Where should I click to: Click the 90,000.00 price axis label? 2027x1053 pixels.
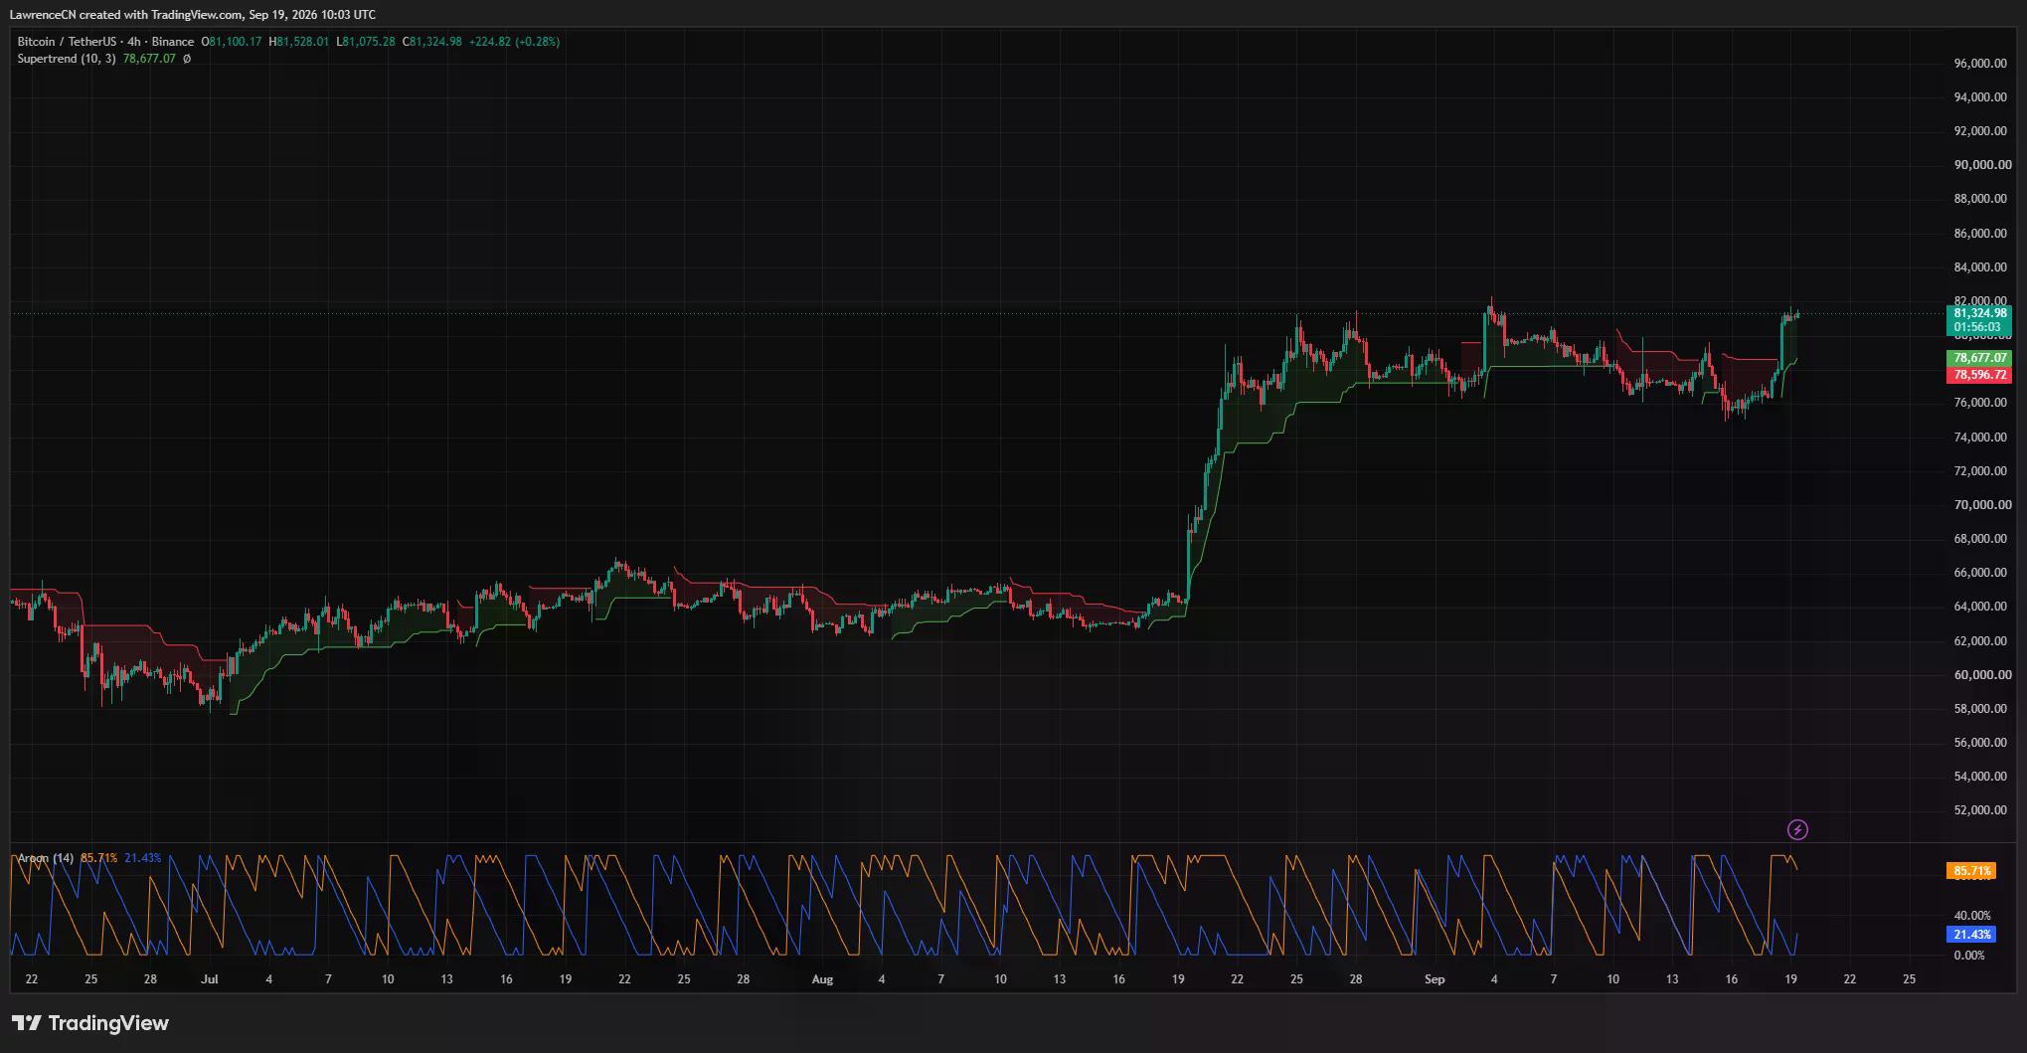click(1982, 165)
